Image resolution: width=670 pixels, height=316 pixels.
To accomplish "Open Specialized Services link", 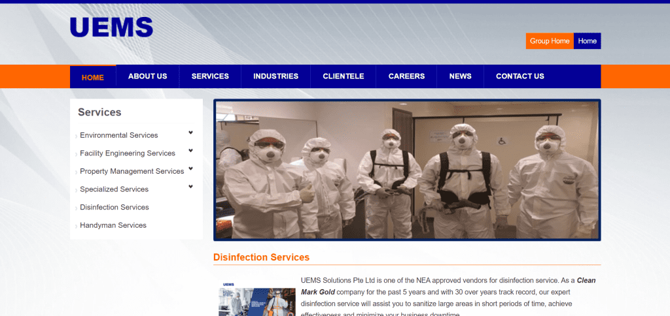I will pos(114,189).
